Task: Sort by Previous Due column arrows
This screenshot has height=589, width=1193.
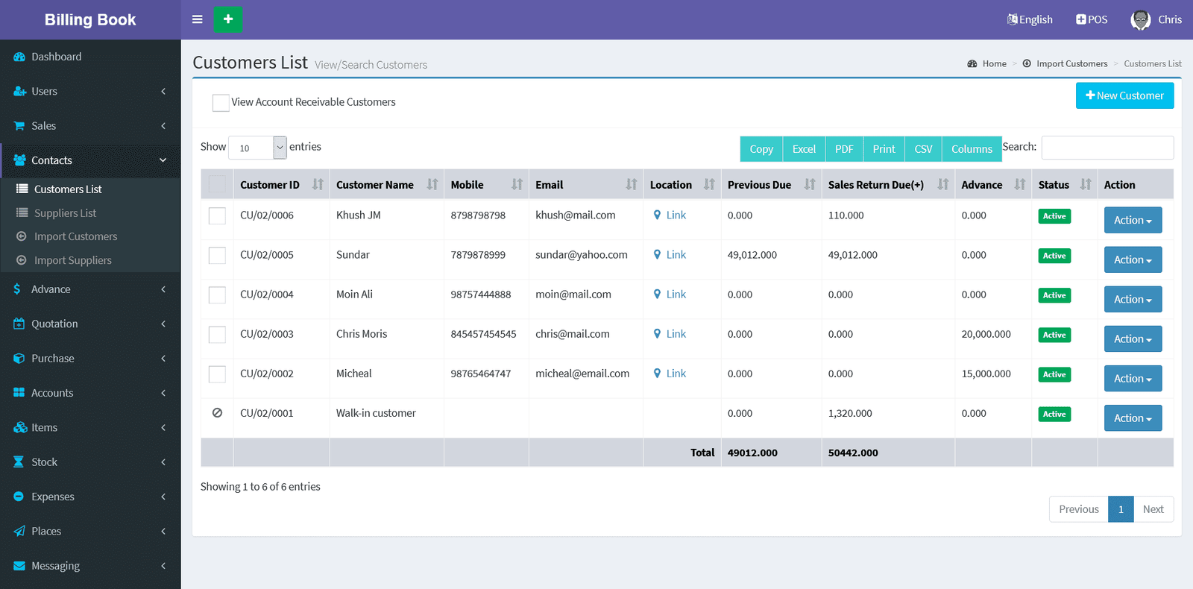Action: pyautogui.click(x=809, y=185)
